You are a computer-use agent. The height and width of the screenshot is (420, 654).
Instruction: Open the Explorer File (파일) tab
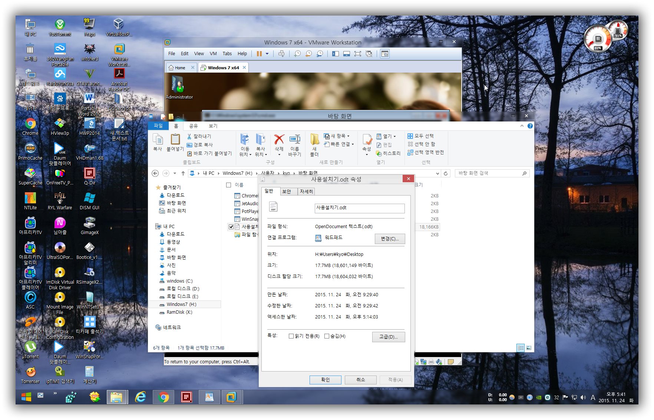click(158, 126)
